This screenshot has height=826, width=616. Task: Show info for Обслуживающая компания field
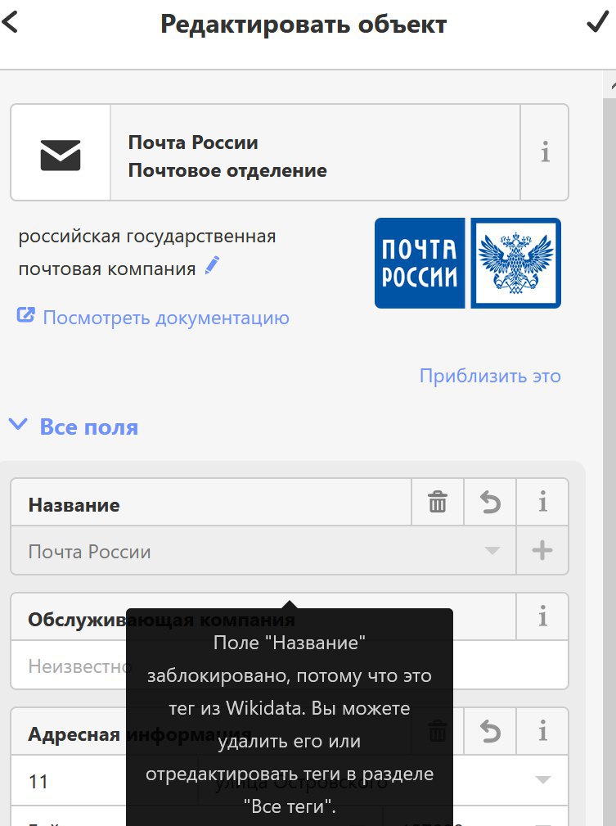[543, 616]
